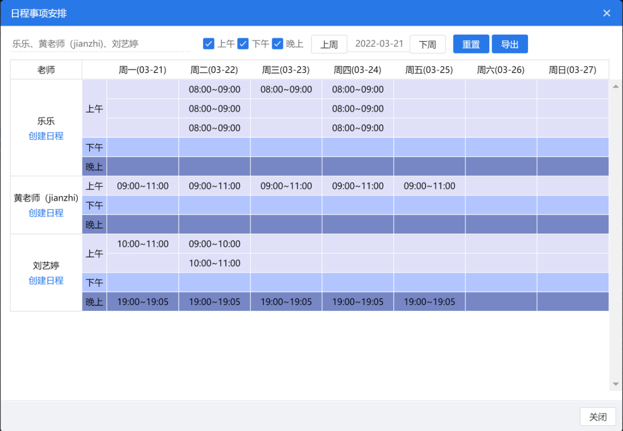Open the teacher selection field

point(100,44)
